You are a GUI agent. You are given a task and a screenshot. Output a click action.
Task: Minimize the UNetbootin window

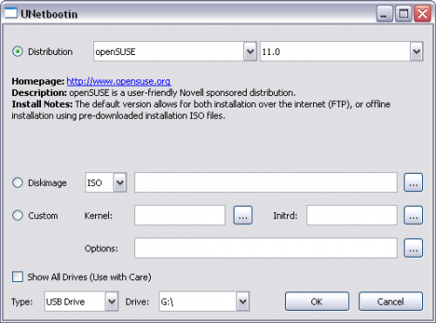point(385,13)
